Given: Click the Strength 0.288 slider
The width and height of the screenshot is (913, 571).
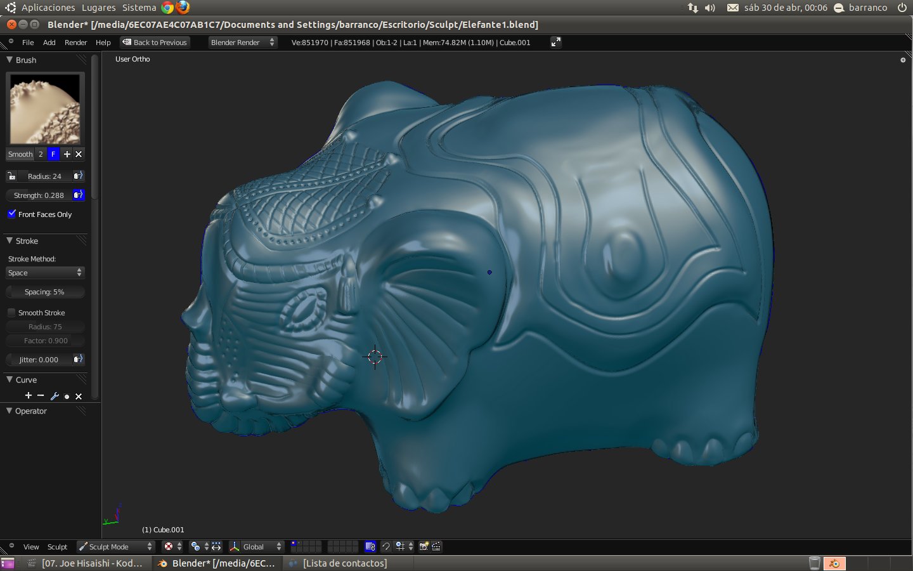Looking at the screenshot, I should tap(39, 195).
